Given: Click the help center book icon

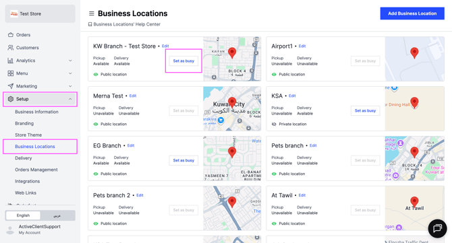Looking at the screenshot, I should tap(90, 24).
